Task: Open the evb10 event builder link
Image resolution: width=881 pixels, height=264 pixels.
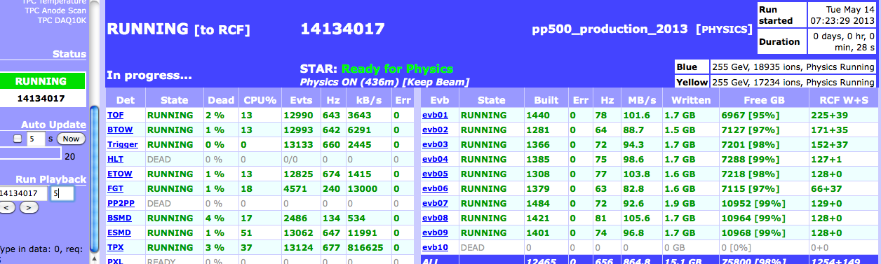Action: coord(435,247)
